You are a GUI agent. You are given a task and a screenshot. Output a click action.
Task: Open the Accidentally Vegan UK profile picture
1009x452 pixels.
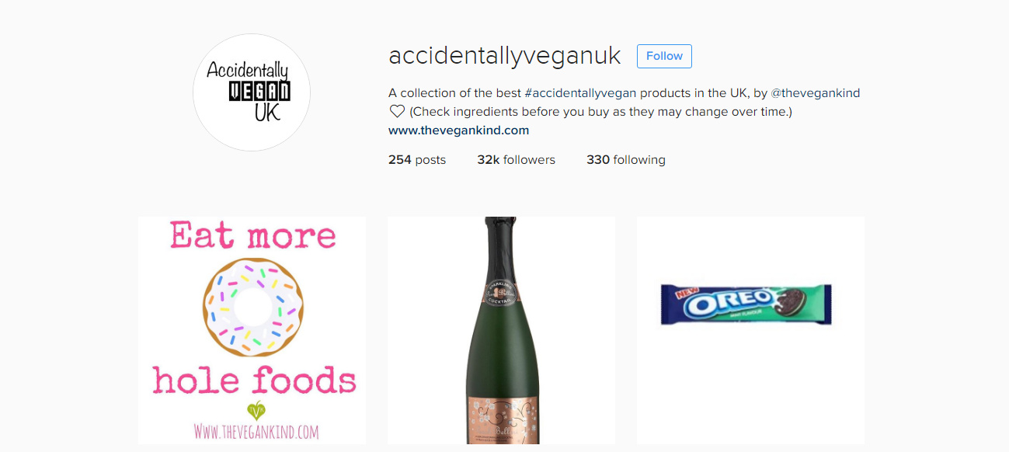point(252,92)
